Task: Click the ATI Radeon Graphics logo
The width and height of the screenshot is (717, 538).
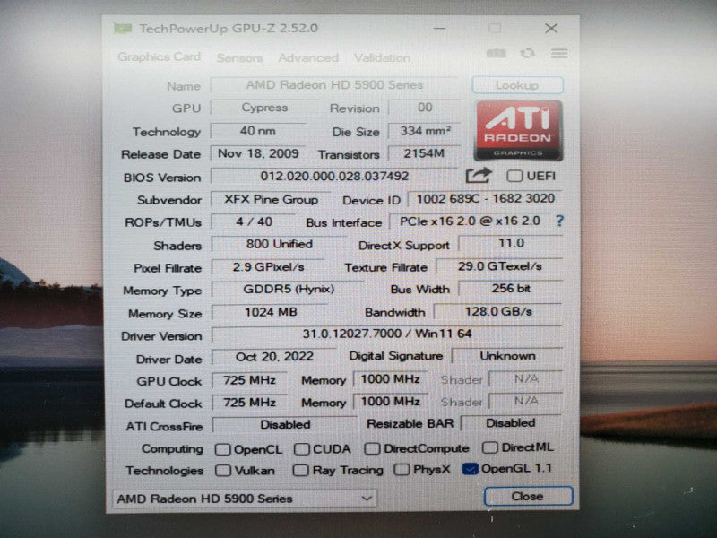Action: point(519,130)
